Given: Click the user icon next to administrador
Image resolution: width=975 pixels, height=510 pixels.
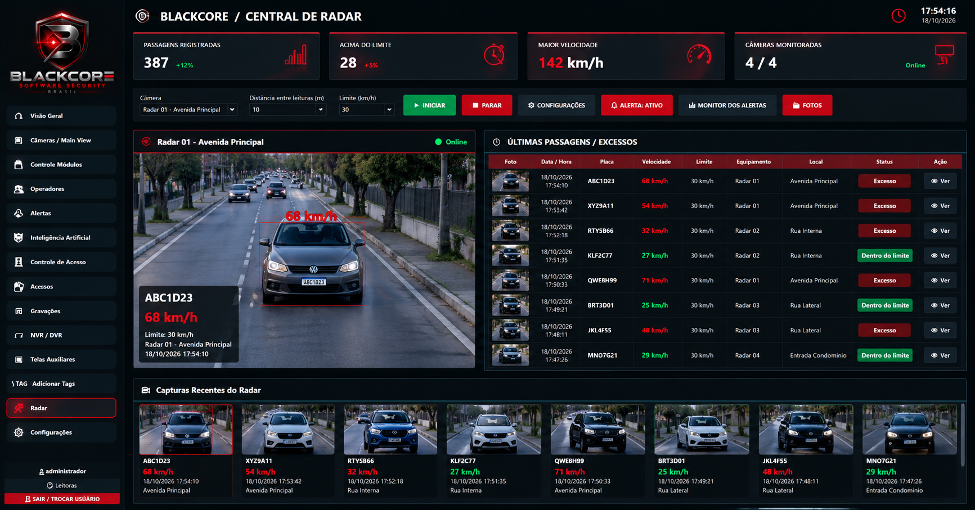Looking at the screenshot, I should 41,472.
